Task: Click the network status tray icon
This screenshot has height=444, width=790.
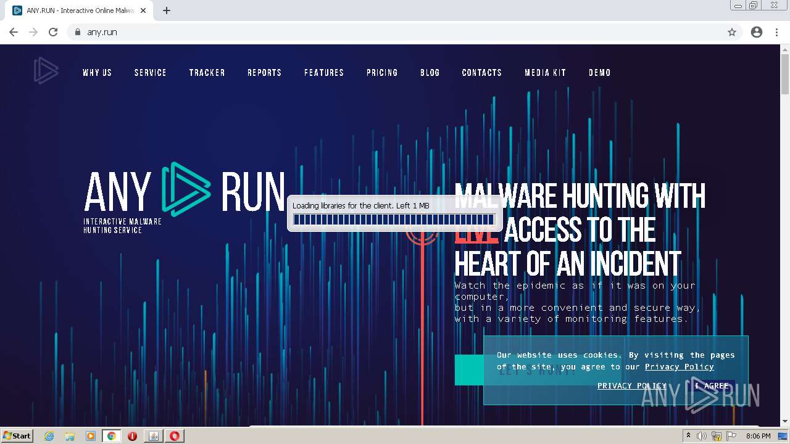Action: [x=717, y=436]
